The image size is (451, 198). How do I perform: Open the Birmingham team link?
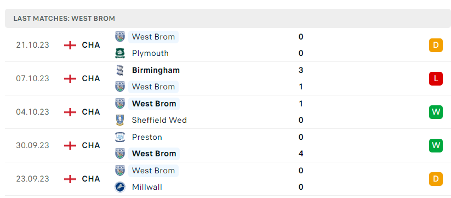156,70
